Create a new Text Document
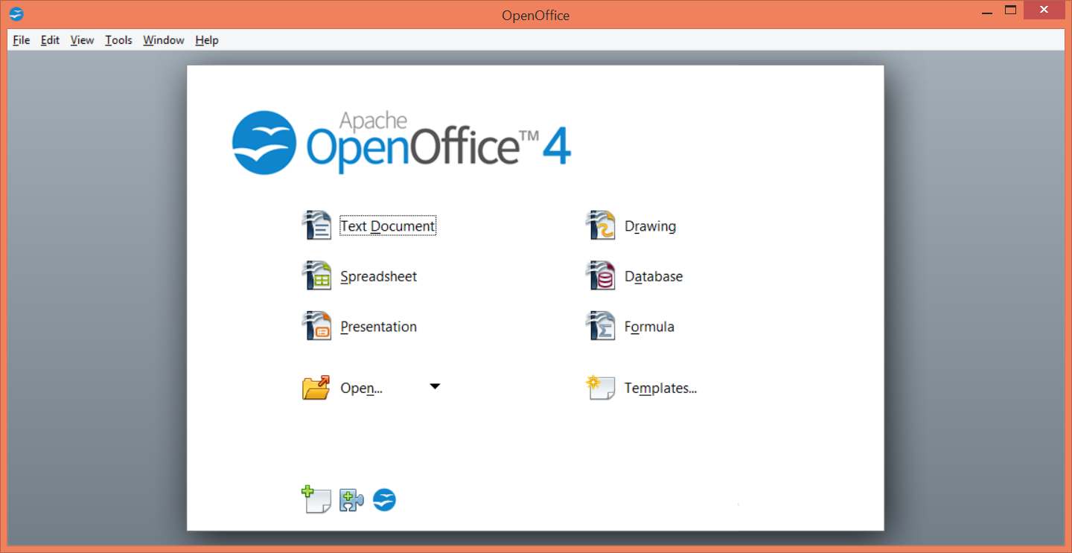 (x=388, y=226)
